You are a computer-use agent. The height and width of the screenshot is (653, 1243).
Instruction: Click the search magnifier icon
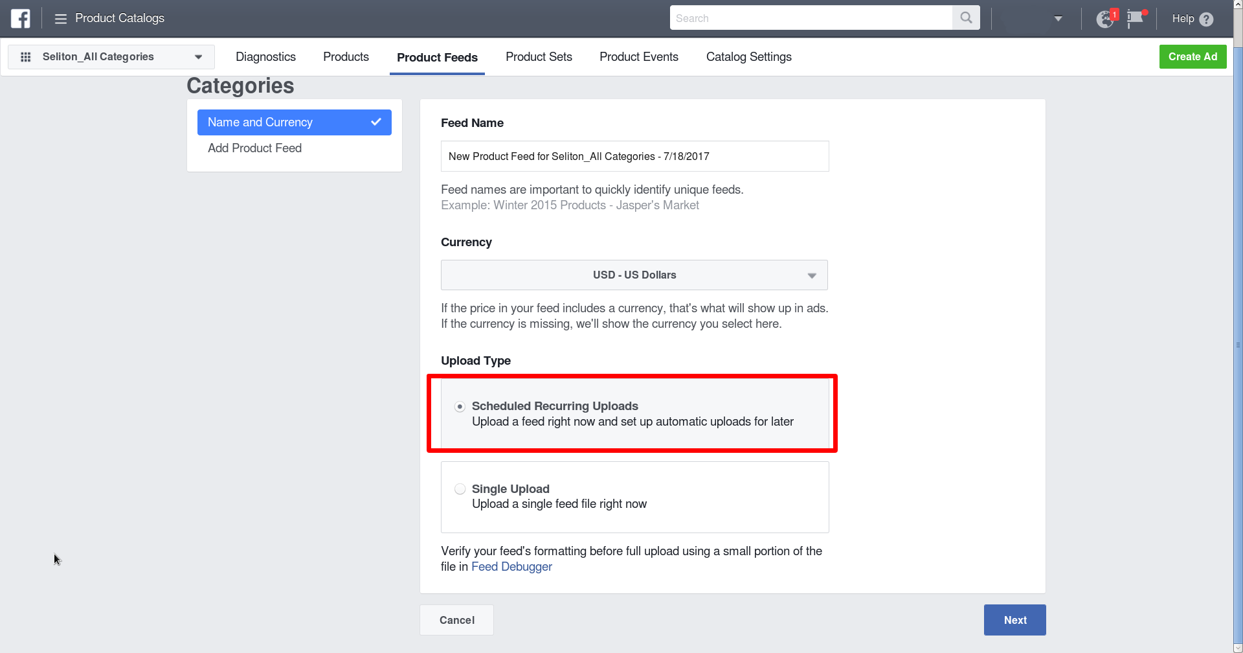pyautogui.click(x=965, y=17)
